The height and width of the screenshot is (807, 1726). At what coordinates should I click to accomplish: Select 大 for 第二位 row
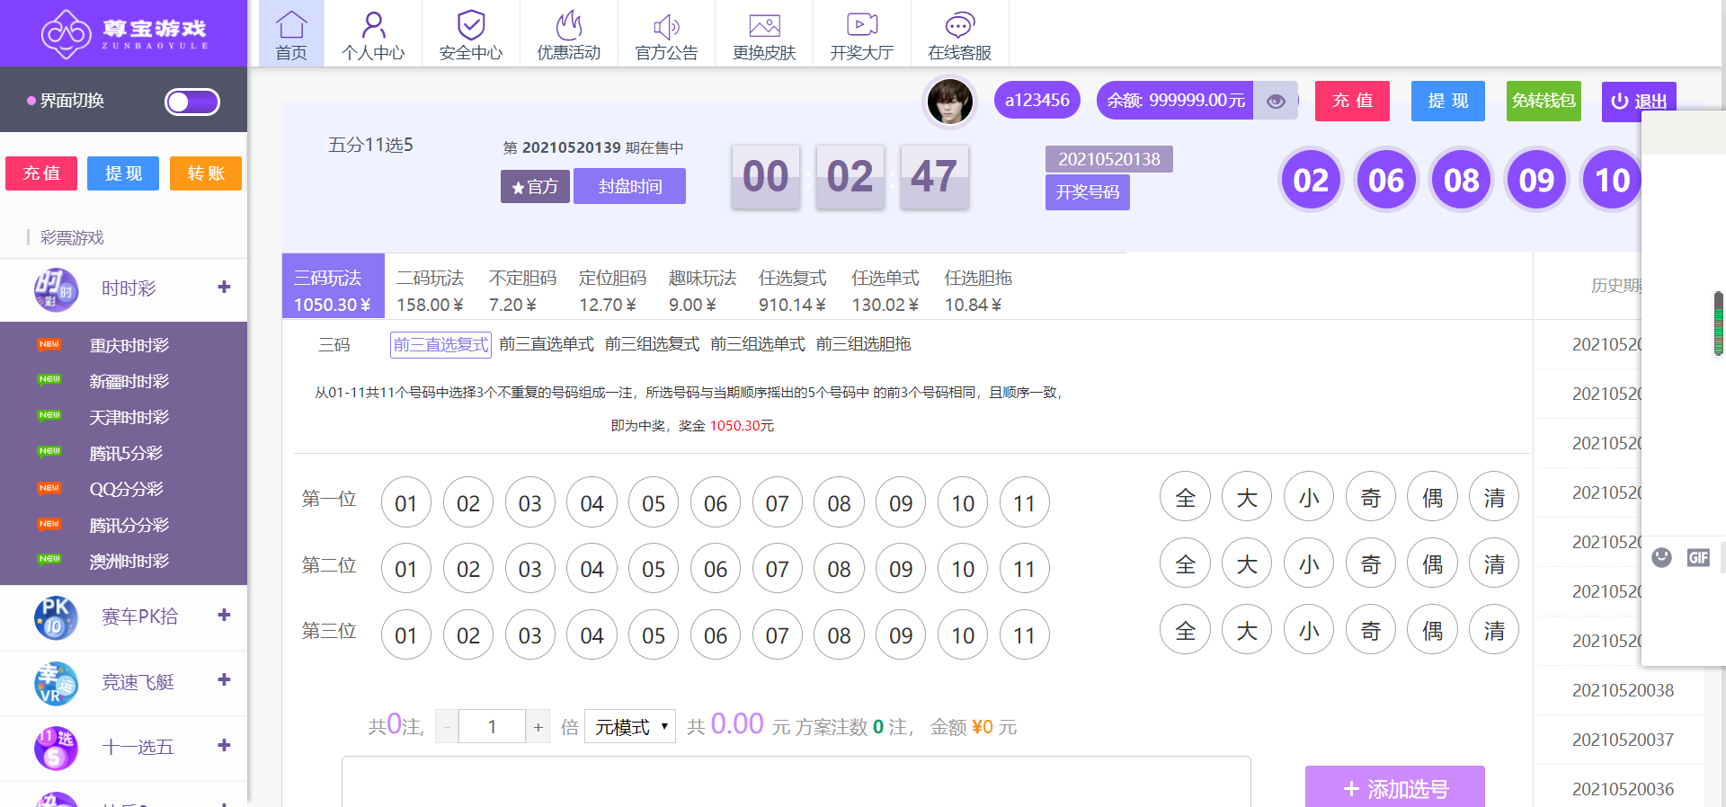(1247, 563)
